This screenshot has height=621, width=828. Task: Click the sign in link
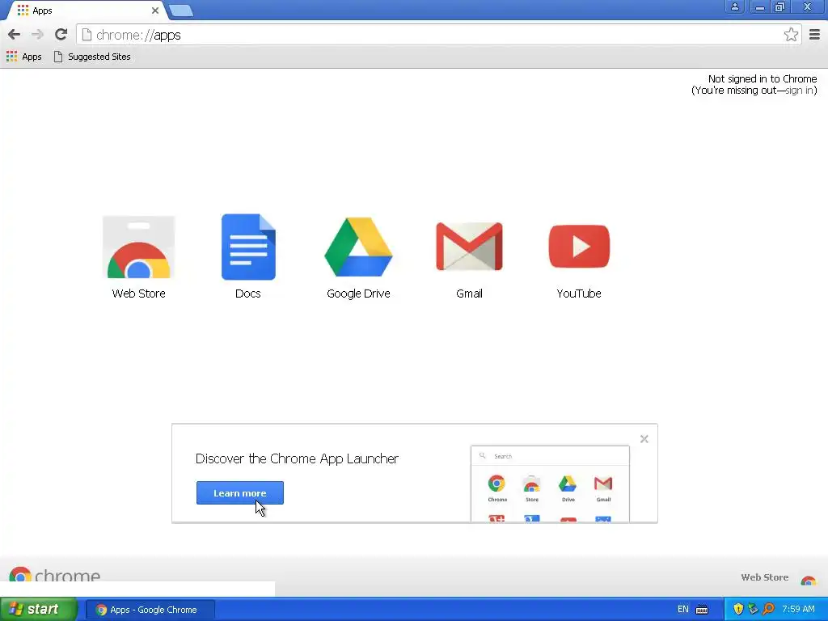[x=799, y=91]
